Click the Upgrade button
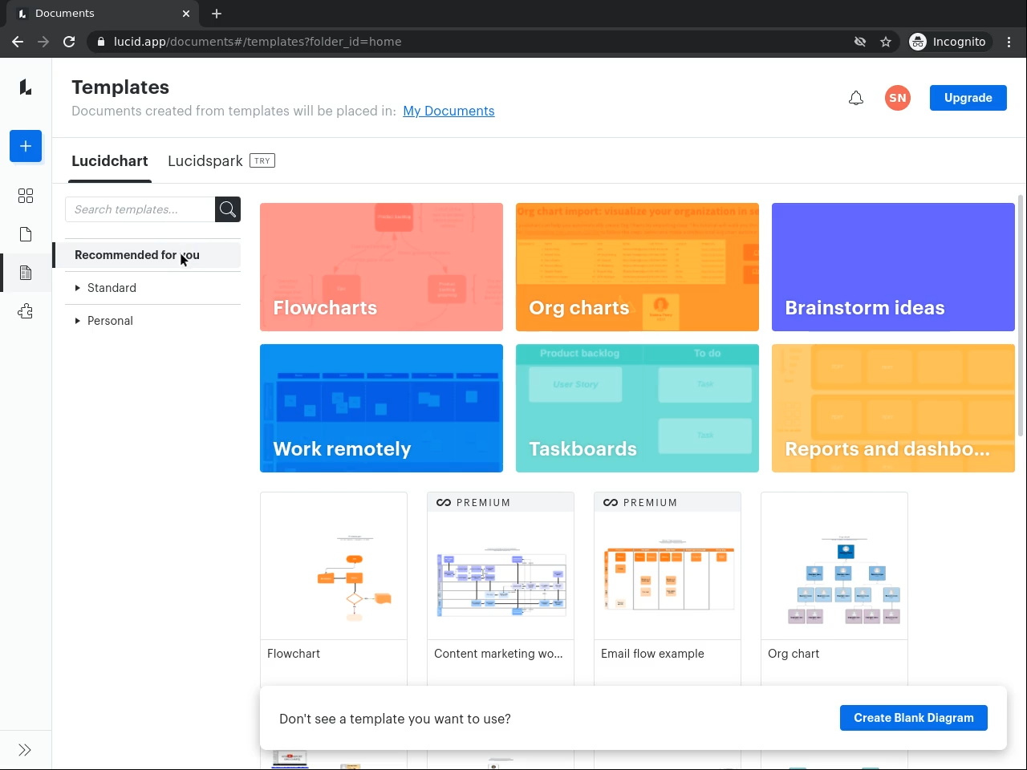This screenshot has width=1027, height=770. [968, 98]
